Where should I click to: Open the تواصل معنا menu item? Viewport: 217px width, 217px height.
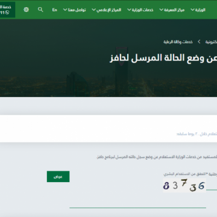[x=77, y=10]
